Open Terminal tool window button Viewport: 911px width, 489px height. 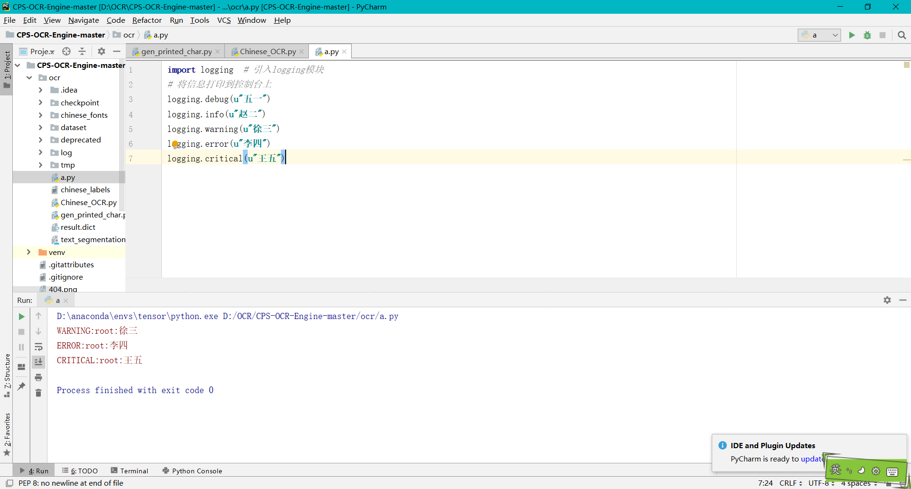(130, 470)
